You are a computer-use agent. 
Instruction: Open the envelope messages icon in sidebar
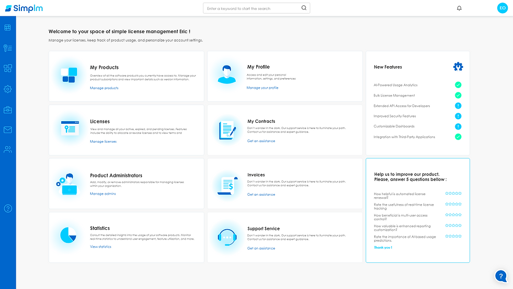[x=8, y=130]
